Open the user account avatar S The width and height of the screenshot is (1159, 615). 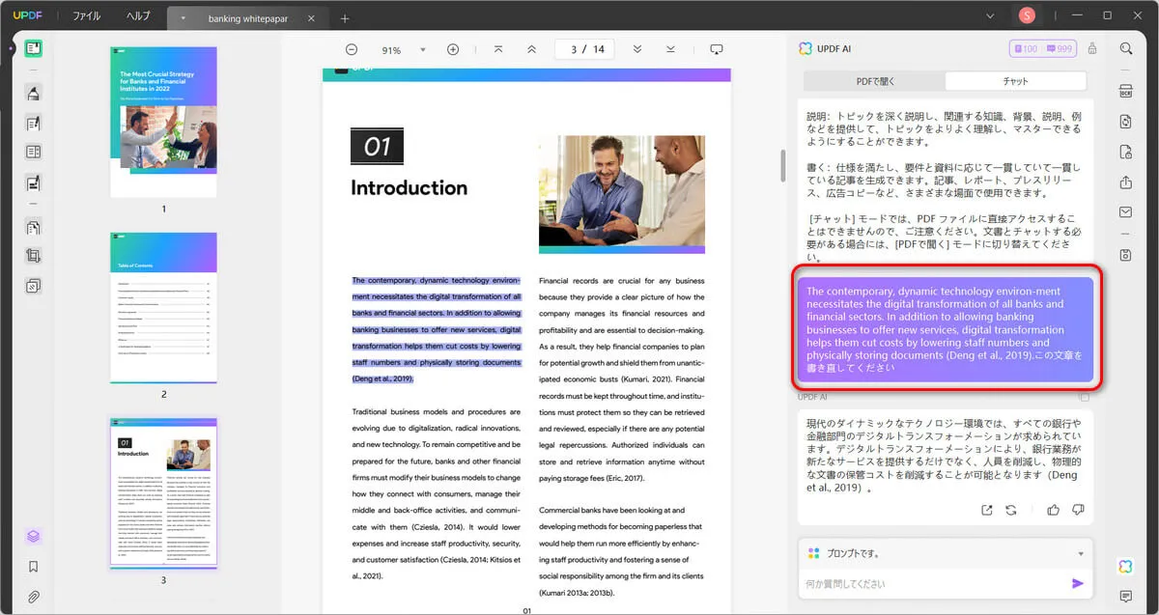[x=1027, y=15]
